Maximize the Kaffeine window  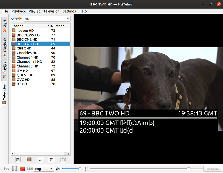[211, 5]
